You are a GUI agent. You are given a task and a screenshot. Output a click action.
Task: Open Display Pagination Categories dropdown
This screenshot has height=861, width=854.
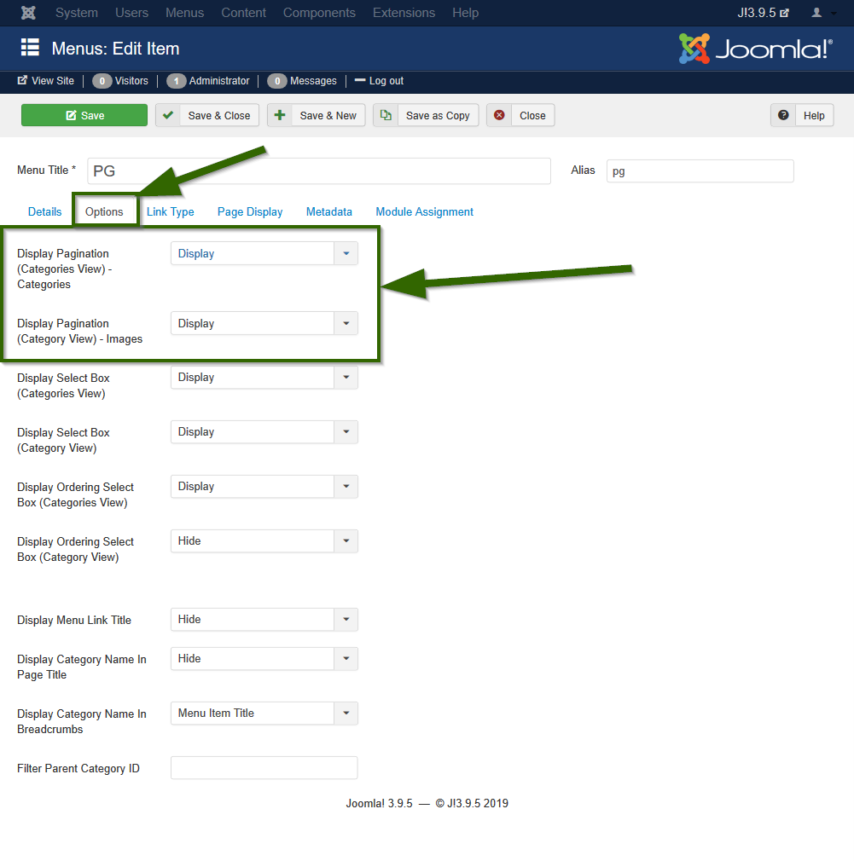[x=264, y=253]
